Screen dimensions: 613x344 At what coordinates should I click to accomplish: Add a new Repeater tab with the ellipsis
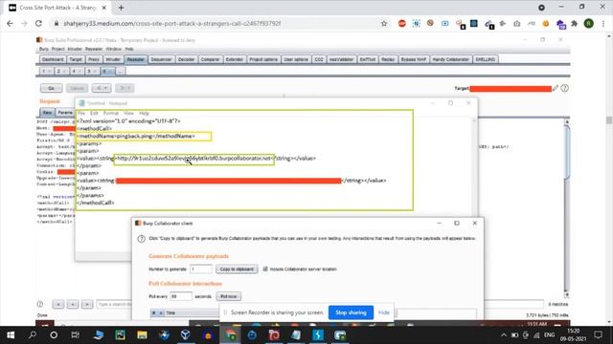120,71
